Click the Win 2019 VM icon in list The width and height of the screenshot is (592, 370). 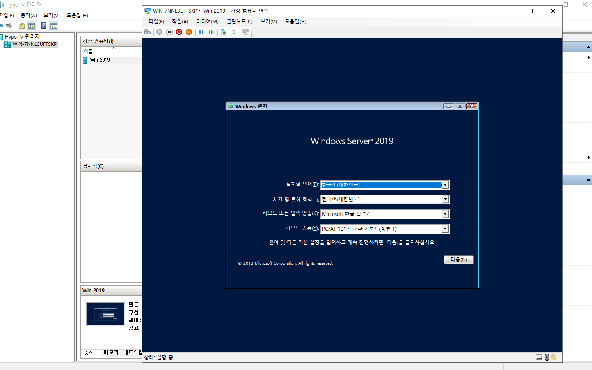pos(85,60)
